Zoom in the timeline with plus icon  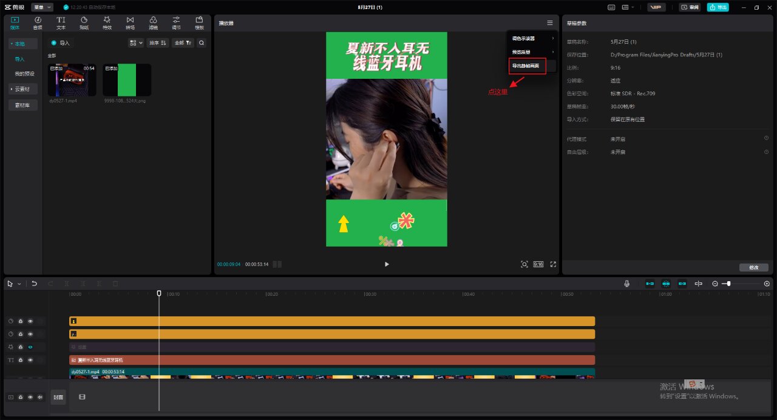[x=767, y=284]
